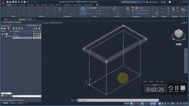Expand the Layers panel dropdown
Viewport: 189px width, 106px height.
(95, 16)
